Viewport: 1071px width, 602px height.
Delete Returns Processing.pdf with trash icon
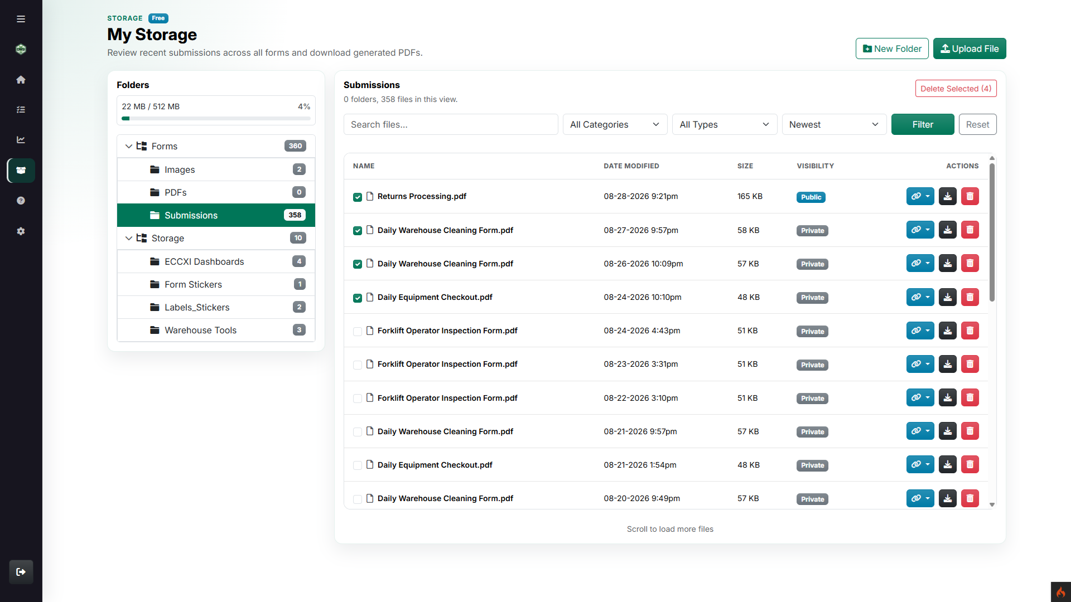[970, 196]
